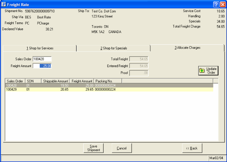Select row for sales order 100428

109,85
